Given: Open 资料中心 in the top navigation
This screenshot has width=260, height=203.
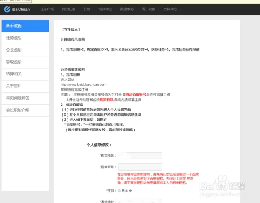Looking at the screenshot, I should click(170, 9).
